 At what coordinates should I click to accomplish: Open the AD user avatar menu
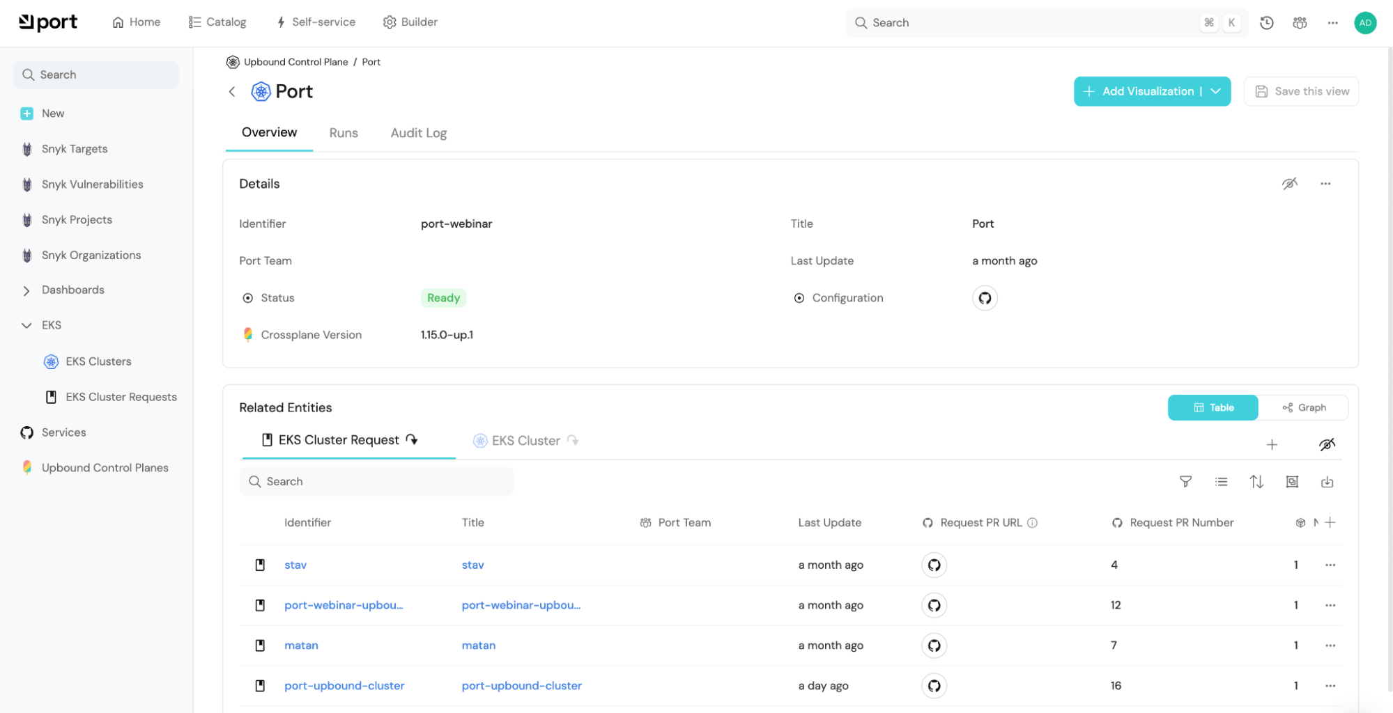coord(1365,22)
